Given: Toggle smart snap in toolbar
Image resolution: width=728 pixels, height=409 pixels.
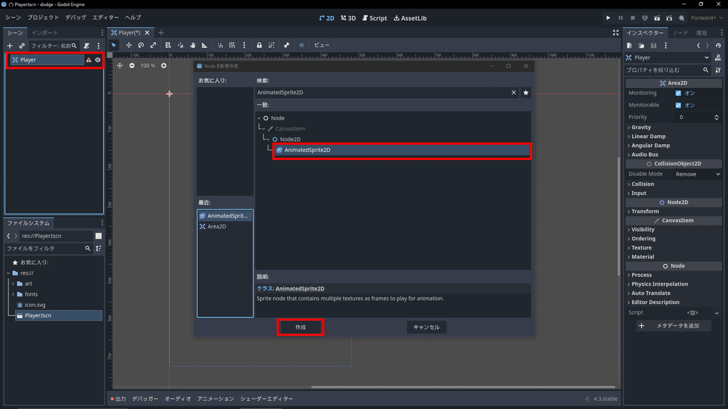Looking at the screenshot, I should 220,45.
